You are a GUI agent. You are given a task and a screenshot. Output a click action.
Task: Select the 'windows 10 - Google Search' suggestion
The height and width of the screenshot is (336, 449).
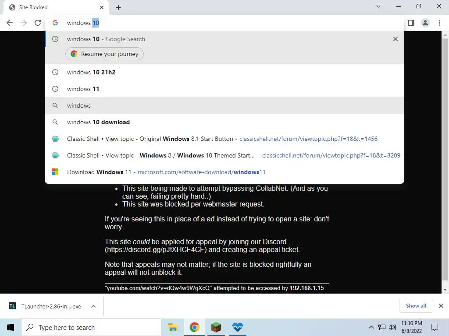point(224,39)
